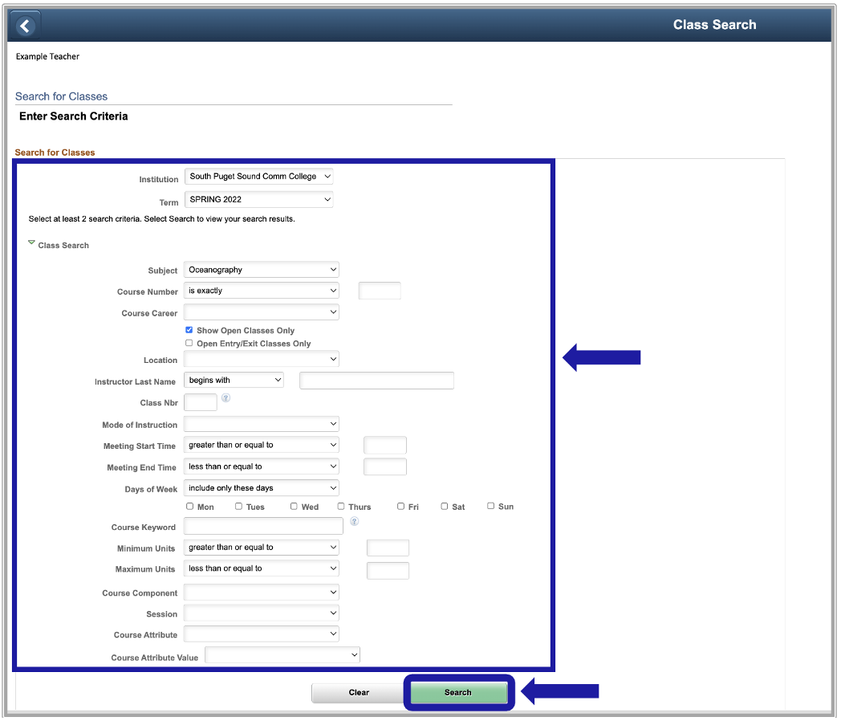Enable Open Entry/Exit Classes Only checkbox

coord(189,343)
